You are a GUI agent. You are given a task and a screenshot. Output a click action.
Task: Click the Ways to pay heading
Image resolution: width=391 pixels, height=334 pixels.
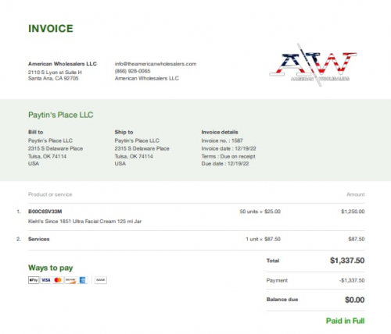[x=51, y=268]
